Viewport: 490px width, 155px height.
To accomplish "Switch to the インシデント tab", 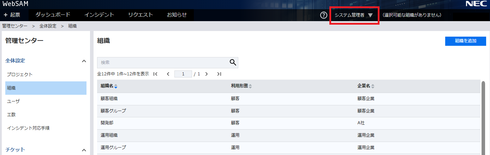I will click(x=99, y=15).
